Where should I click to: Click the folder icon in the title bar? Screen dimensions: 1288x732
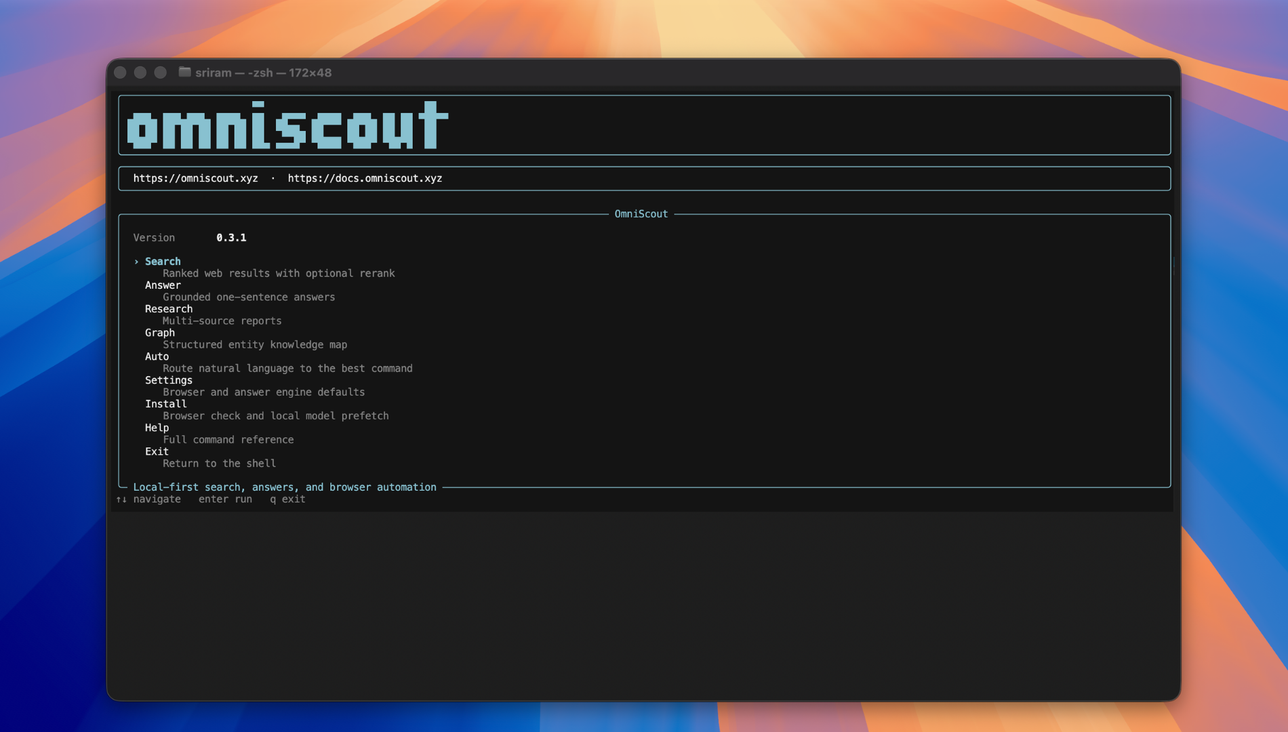(x=184, y=72)
